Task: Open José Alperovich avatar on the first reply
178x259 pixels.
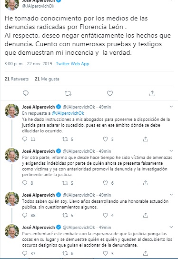Action: tap(12, 111)
